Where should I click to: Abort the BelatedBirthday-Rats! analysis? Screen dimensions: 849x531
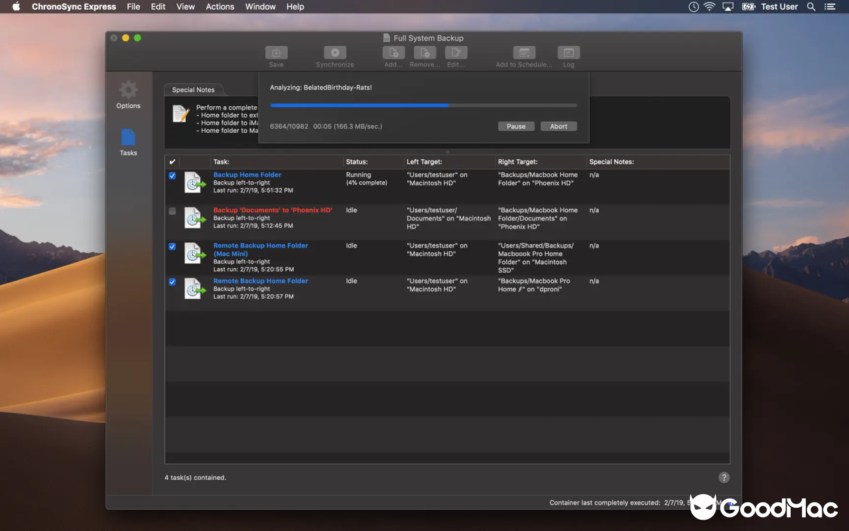558,126
